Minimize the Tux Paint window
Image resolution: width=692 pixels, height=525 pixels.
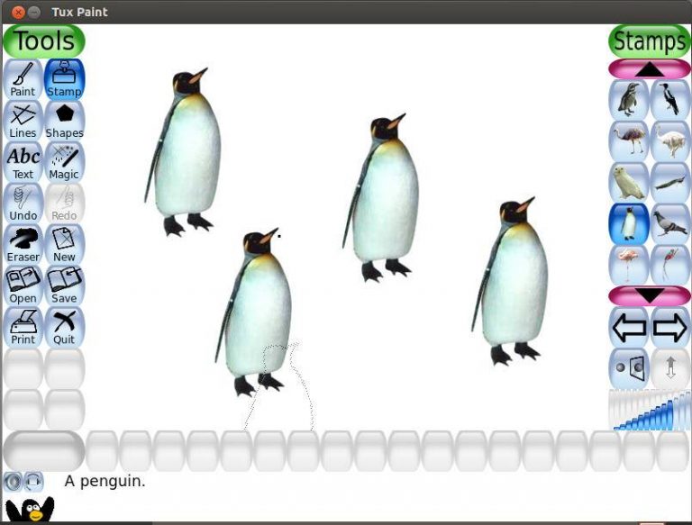pyautogui.click(x=34, y=12)
